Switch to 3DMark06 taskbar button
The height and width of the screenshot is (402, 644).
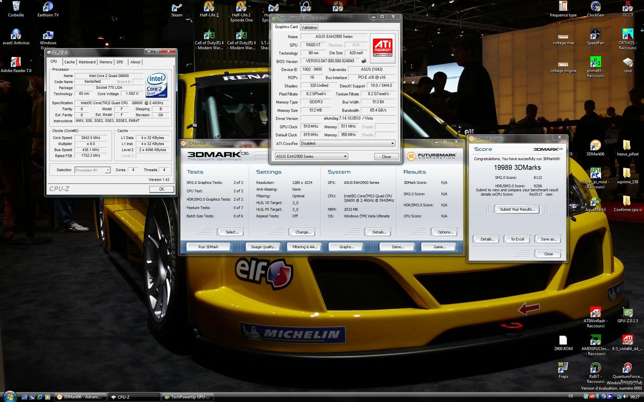(81, 397)
